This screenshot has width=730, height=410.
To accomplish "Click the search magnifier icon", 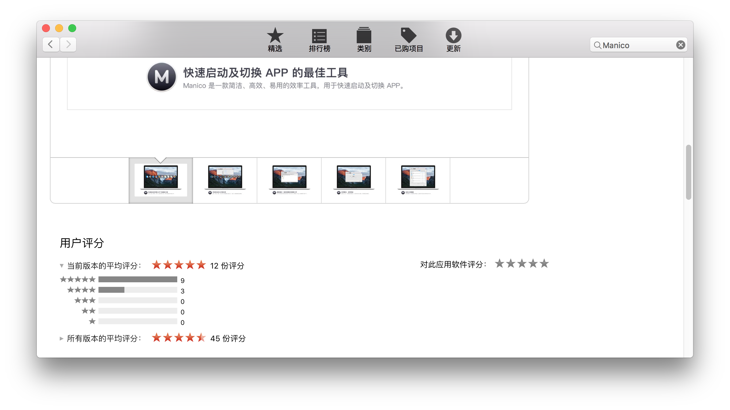I will [598, 45].
